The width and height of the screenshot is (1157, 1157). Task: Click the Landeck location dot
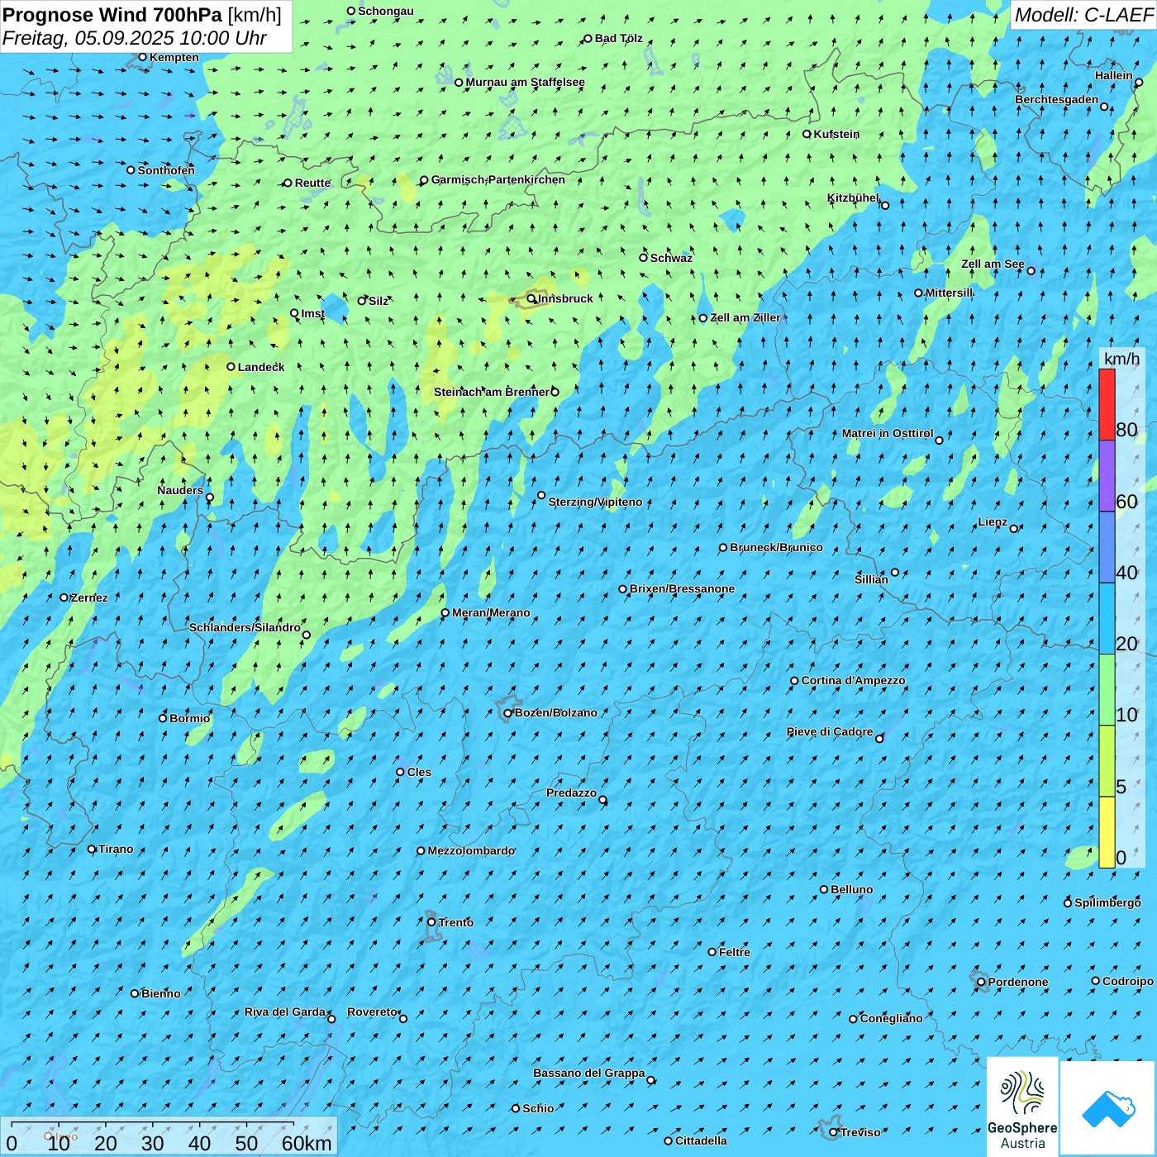[x=231, y=367]
